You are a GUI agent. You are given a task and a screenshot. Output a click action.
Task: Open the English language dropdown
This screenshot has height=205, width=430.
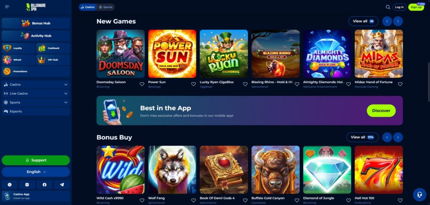pyautogui.click(x=36, y=172)
